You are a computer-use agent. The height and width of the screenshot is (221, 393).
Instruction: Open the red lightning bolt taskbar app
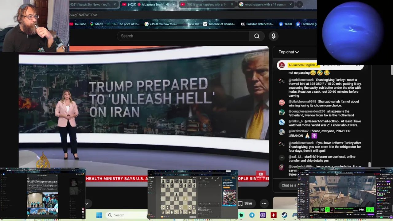point(273,215)
